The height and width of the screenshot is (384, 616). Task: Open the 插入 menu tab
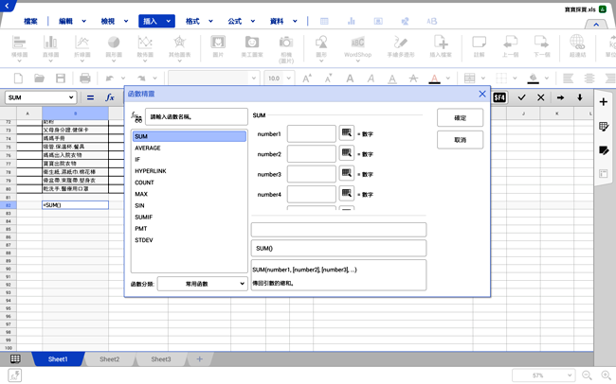[x=156, y=21]
